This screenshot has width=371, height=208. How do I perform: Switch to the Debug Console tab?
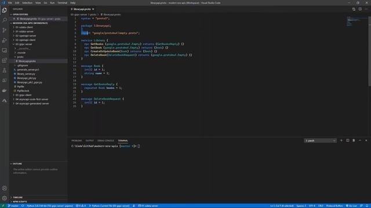(106, 140)
